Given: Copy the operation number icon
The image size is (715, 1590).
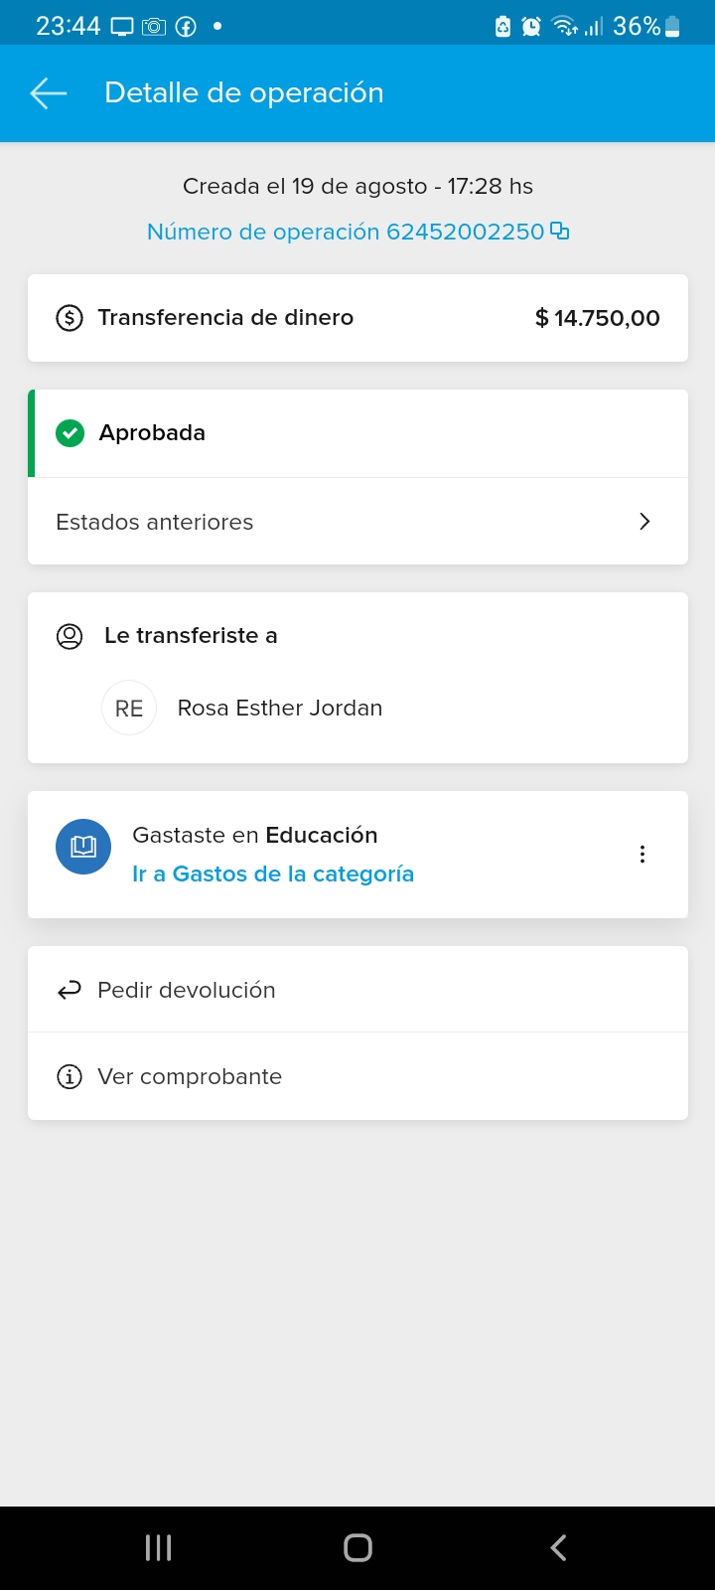Looking at the screenshot, I should click(x=560, y=232).
